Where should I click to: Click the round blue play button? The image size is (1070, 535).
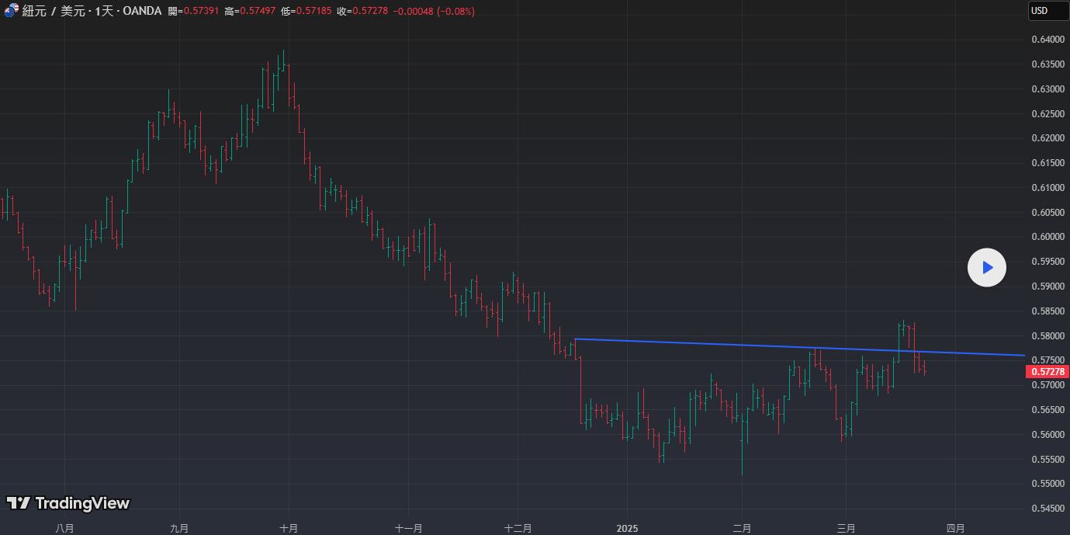(986, 268)
